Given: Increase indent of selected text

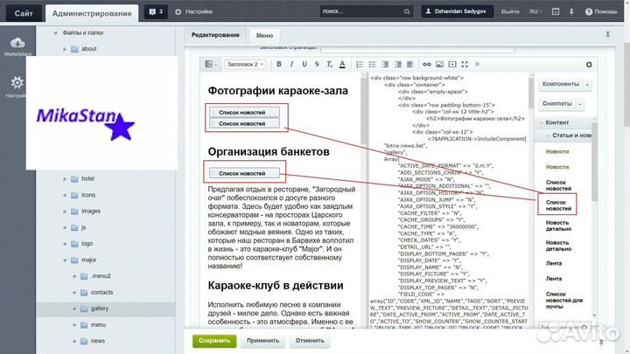Looking at the screenshot, I should pos(398,64).
